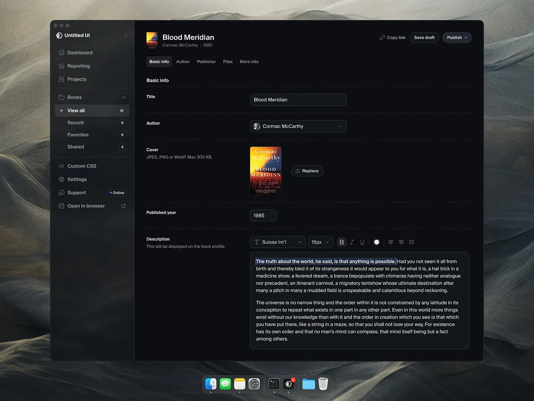Click inside the description text area
Viewport: 534px width, 401px height.
coord(360,300)
